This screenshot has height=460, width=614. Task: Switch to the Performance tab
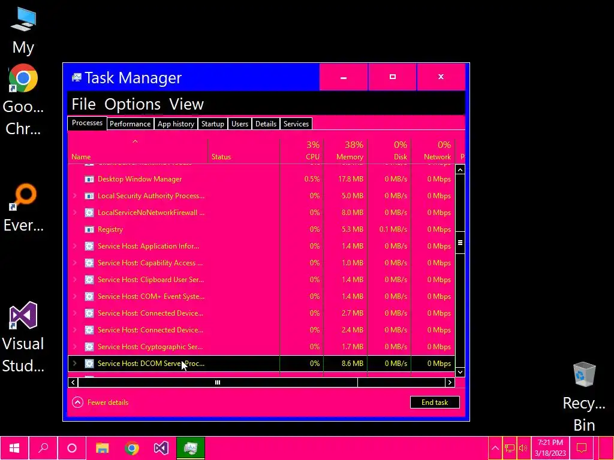pyautogui.click(x=130, y=123)
